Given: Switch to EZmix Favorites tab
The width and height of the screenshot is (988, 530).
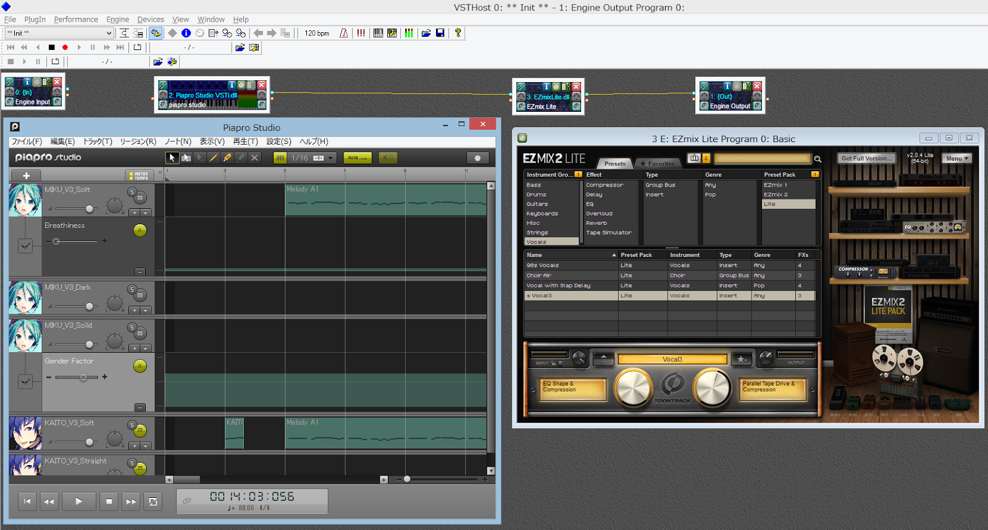Looking at the screenshot, I should pyautogui.click(x=658, y=164).
